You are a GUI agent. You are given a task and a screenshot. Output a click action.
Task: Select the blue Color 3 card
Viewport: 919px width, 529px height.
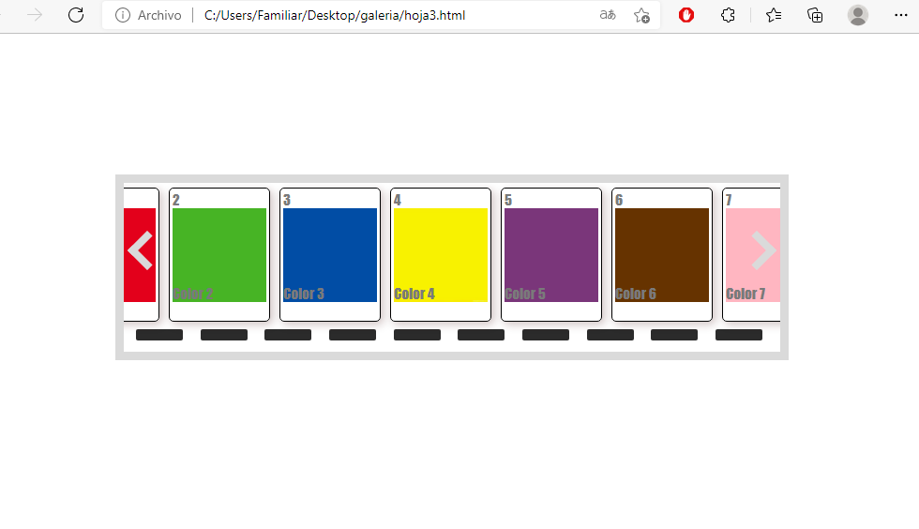point(330,254)
